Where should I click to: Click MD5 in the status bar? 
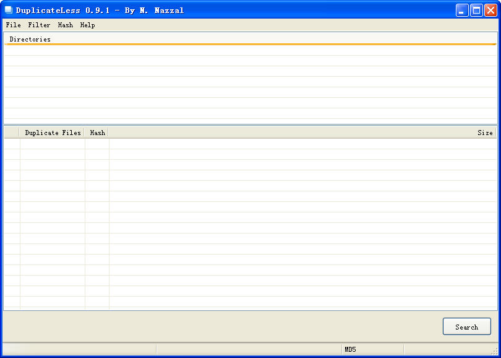350,350
